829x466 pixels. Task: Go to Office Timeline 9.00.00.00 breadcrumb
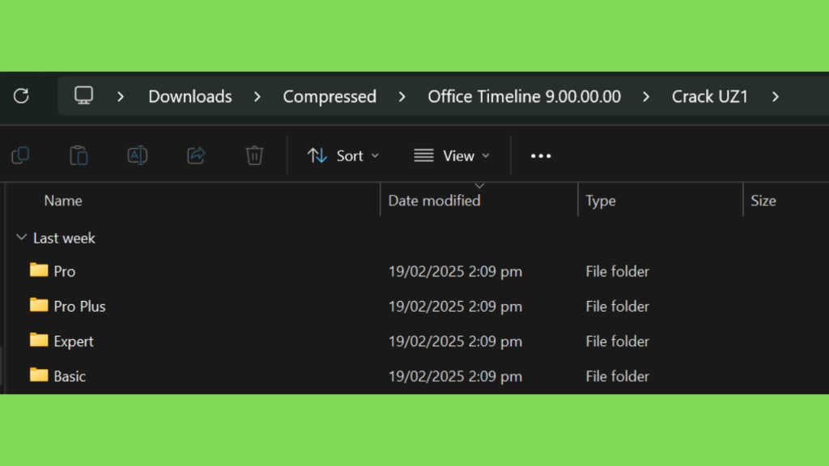point(524,97)
